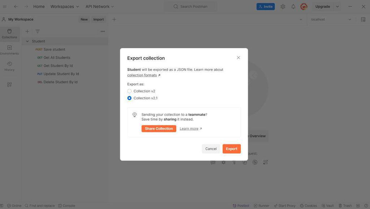Collapse the Student collection folder
The height and width of the screenshot is (209, 370).
pyautogui.click(x=27, y=41)
